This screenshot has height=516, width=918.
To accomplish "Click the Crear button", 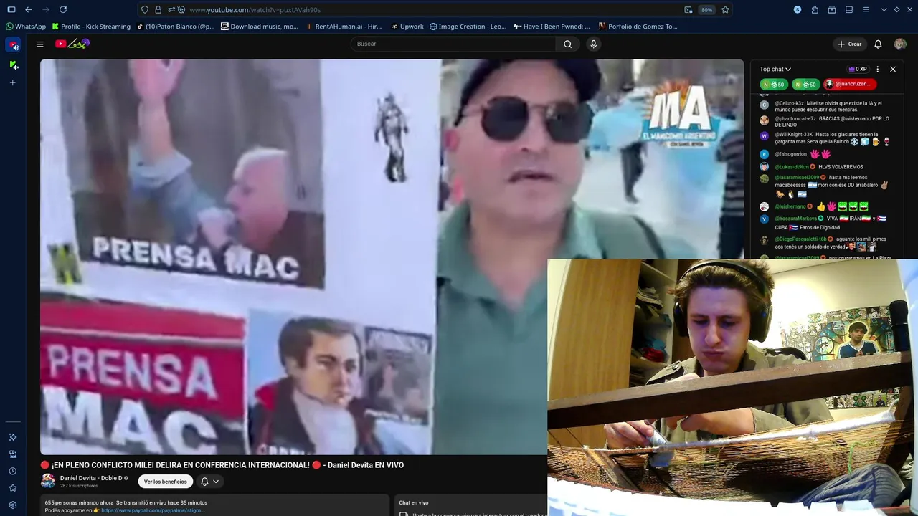I will click(x=849, y=44).
